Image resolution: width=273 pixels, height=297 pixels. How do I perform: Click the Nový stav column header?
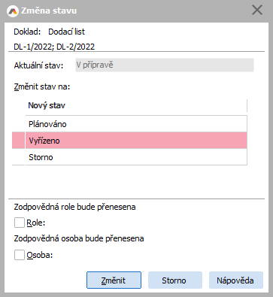(136, 105)
